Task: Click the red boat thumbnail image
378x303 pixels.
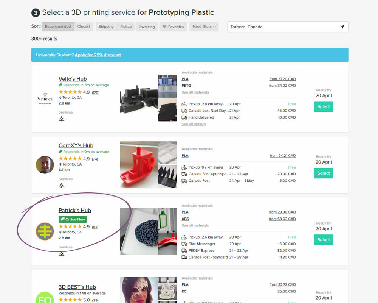Action: [x=139, y=165]
